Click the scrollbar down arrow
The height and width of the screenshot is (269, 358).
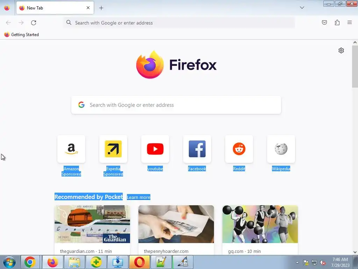(x=355, y=252)
